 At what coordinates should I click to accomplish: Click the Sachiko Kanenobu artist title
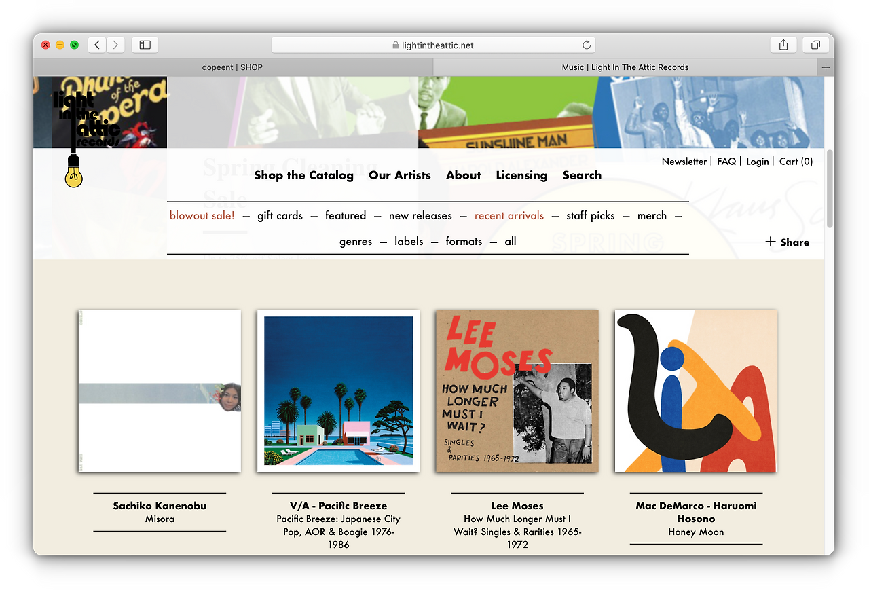(x=160, y=506)
